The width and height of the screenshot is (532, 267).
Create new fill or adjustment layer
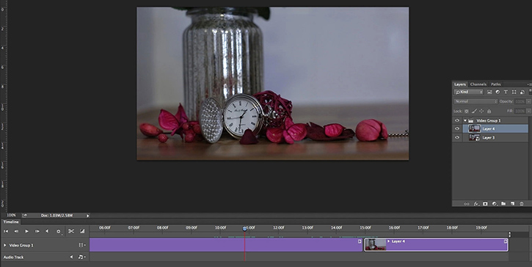pyautogui.click(x=495, y=204)
